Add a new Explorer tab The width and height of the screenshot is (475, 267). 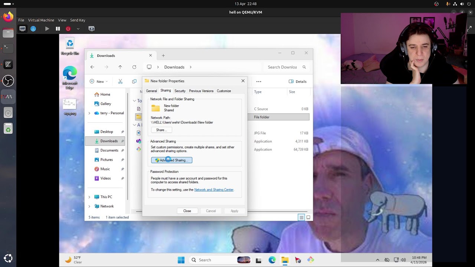pos(163,56)
